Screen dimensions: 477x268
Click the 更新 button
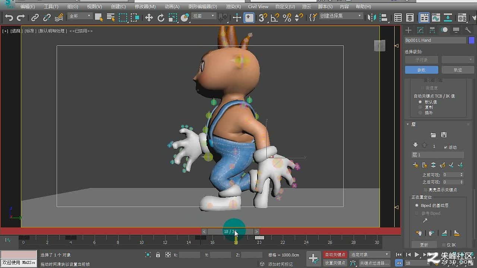(424, 245)
